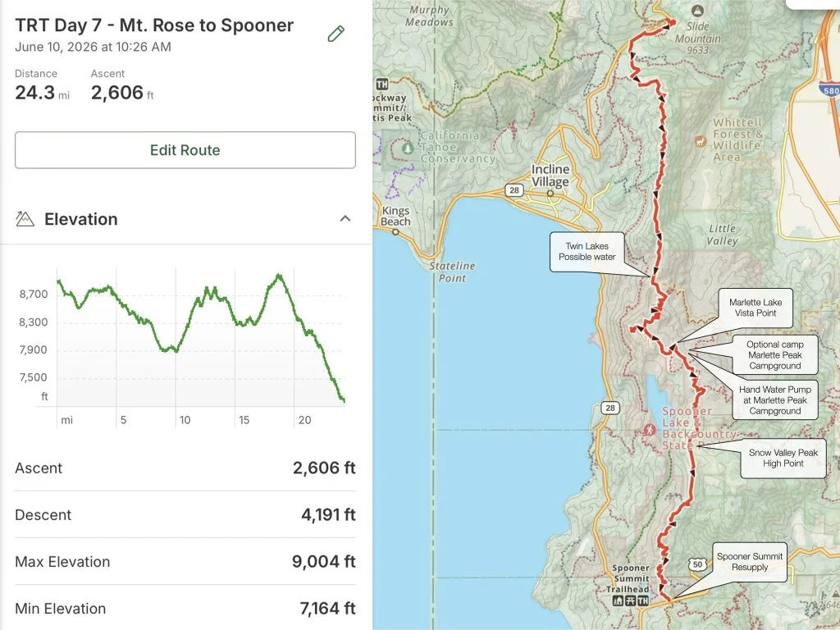Click the Spooner Summit Resupply label
The width and height of the screenshot is (840, 630).
tap(750, 562)
